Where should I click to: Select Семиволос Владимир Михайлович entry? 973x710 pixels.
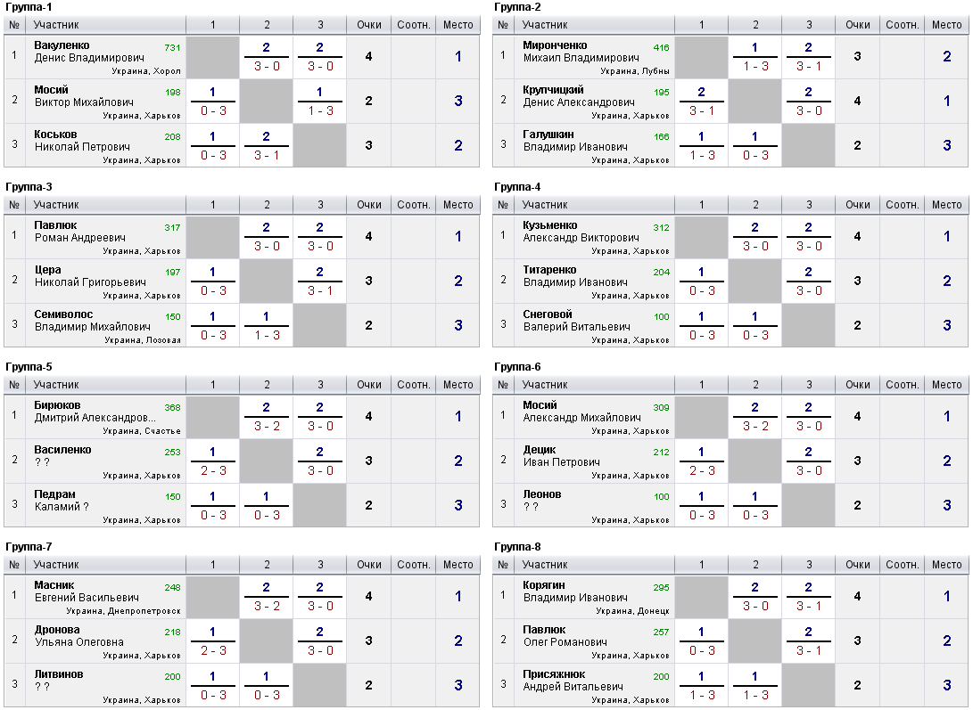click(x=93, y=321)
